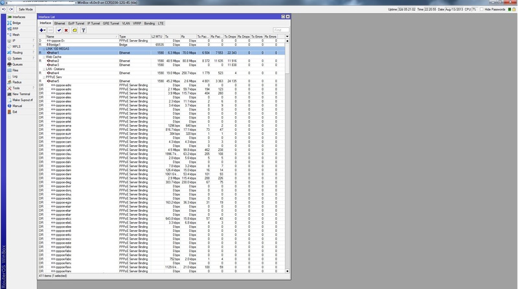Image resolution: width=518 pixels, height=289 pixels.
Task: Sort by the Name column header
Action: coord(82,36)
